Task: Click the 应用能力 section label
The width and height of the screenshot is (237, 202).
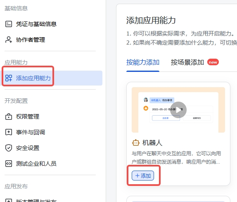Action: point(16,62)
